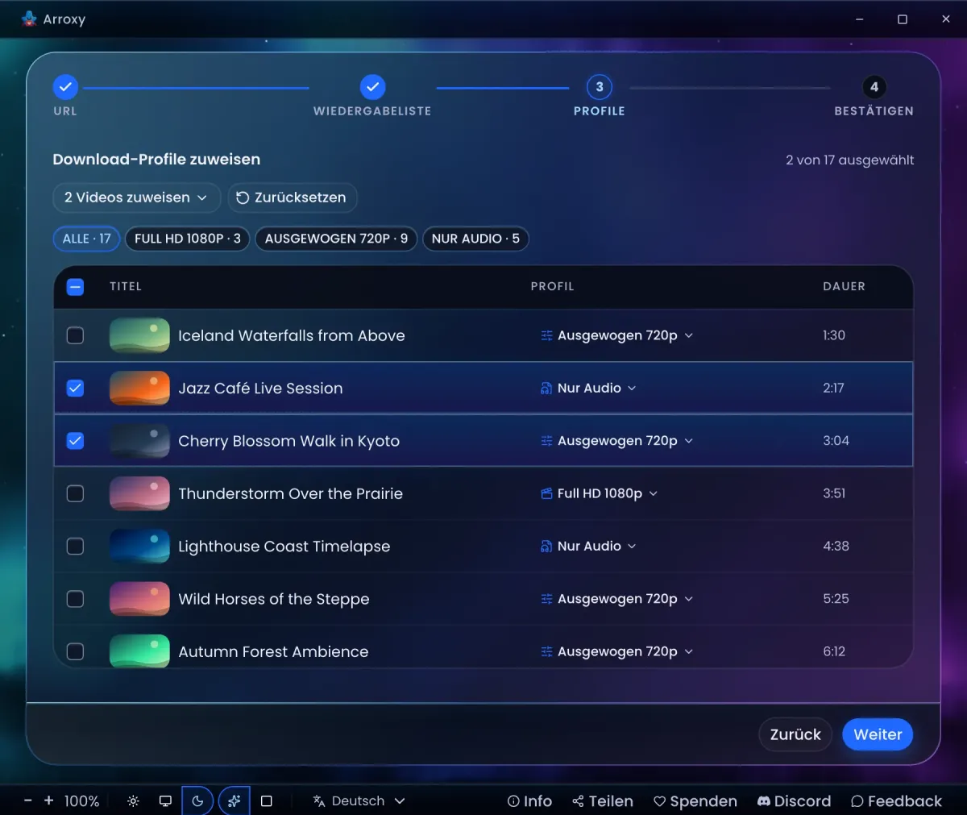Open Feedback in the bottom bar

[x=896, y=801]
